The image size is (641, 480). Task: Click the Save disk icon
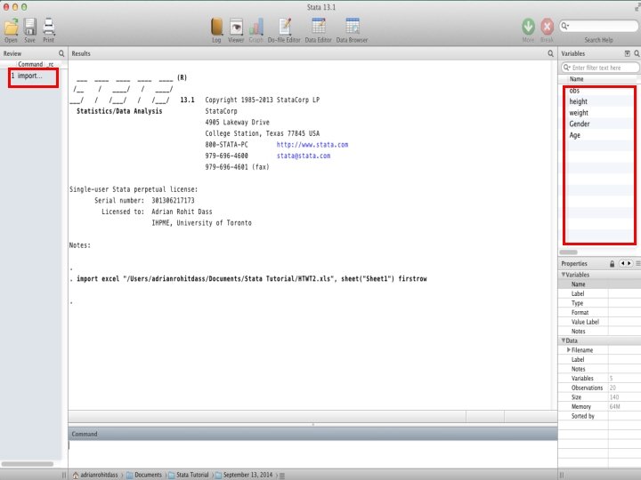[x=30, y=28]
